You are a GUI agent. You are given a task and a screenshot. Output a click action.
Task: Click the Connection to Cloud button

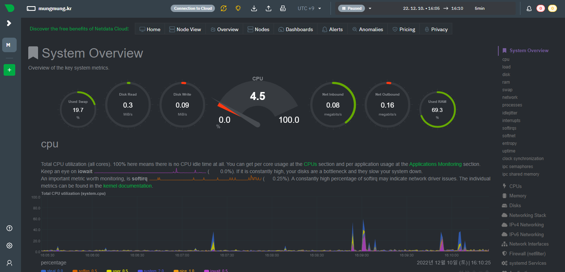193,8
